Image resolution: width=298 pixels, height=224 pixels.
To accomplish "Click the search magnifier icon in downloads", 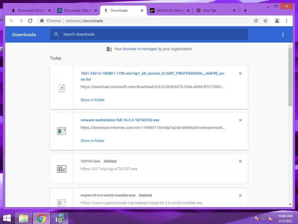I will coord(56,34).
